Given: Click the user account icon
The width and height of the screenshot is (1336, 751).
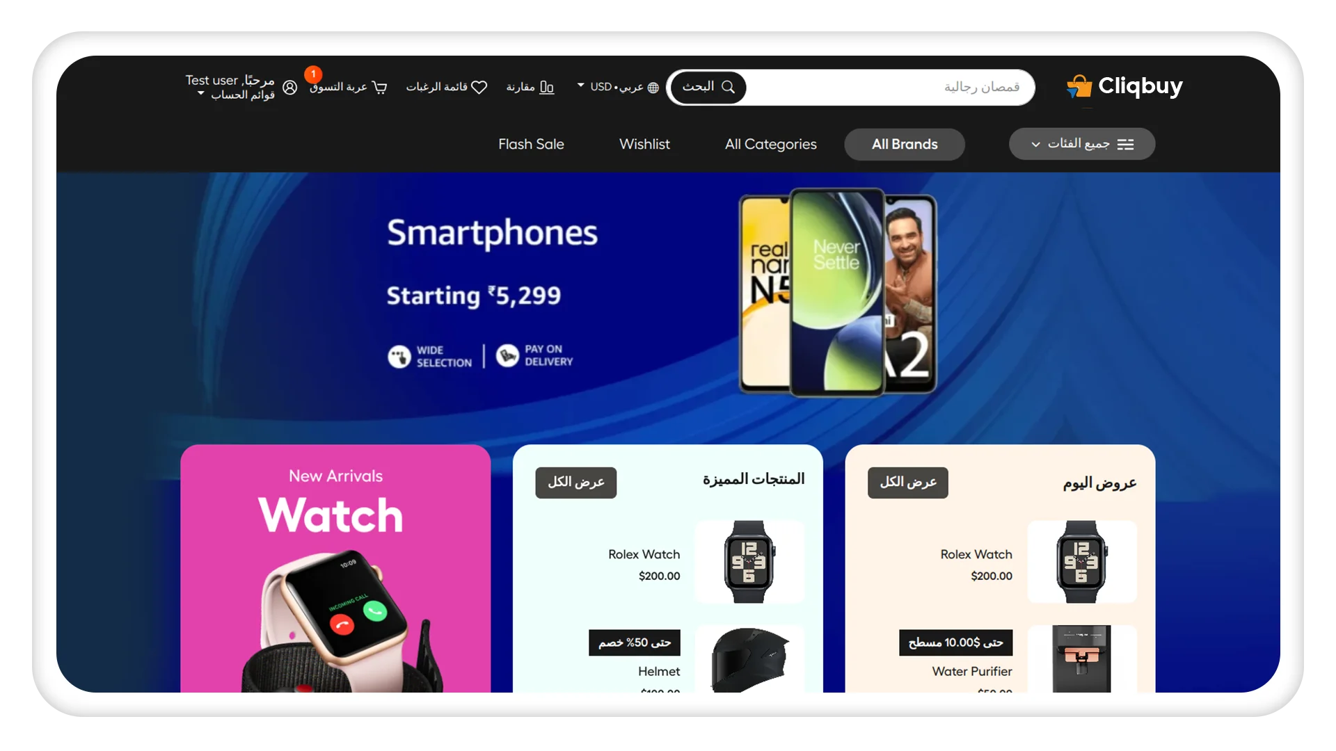Looking at the screenshot, I should pos(289,87).
